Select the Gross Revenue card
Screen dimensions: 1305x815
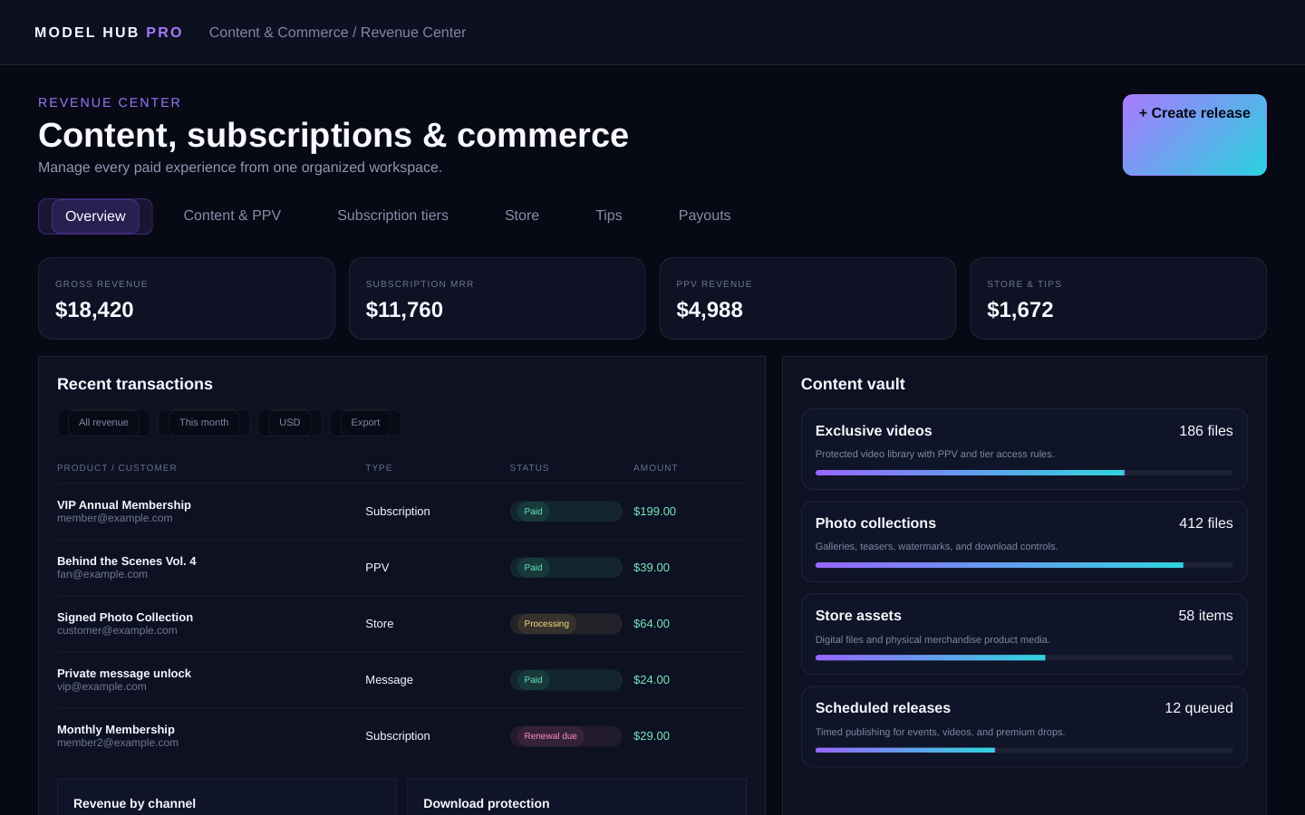(x=187, y=298)
